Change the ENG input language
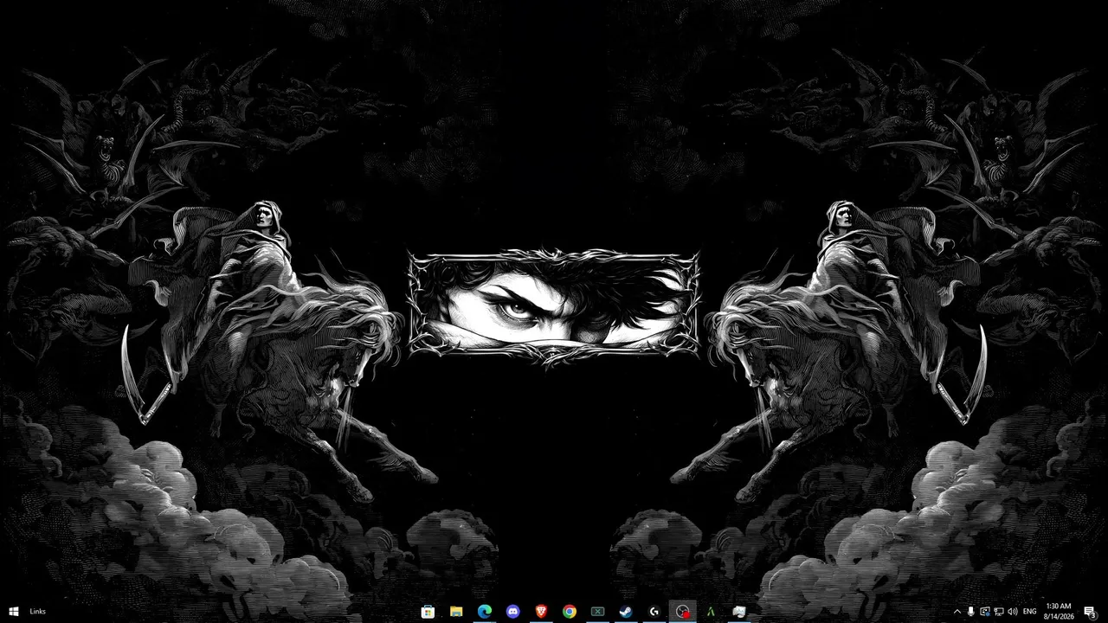The height and width of the screenshot is (623, 1108). point(1030,612)
